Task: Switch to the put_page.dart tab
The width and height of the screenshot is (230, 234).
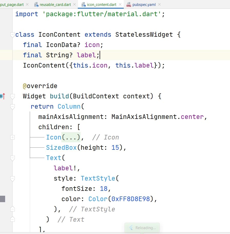Action: coord(12,5)
